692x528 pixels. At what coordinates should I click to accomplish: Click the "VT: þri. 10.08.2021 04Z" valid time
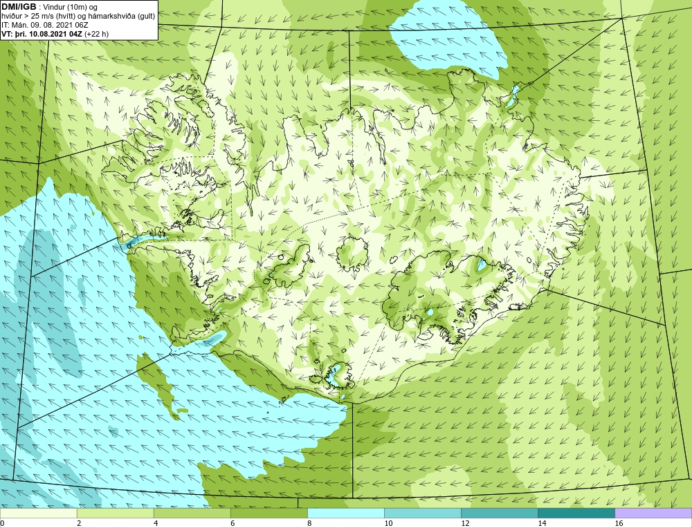click(x=42, y=33)
